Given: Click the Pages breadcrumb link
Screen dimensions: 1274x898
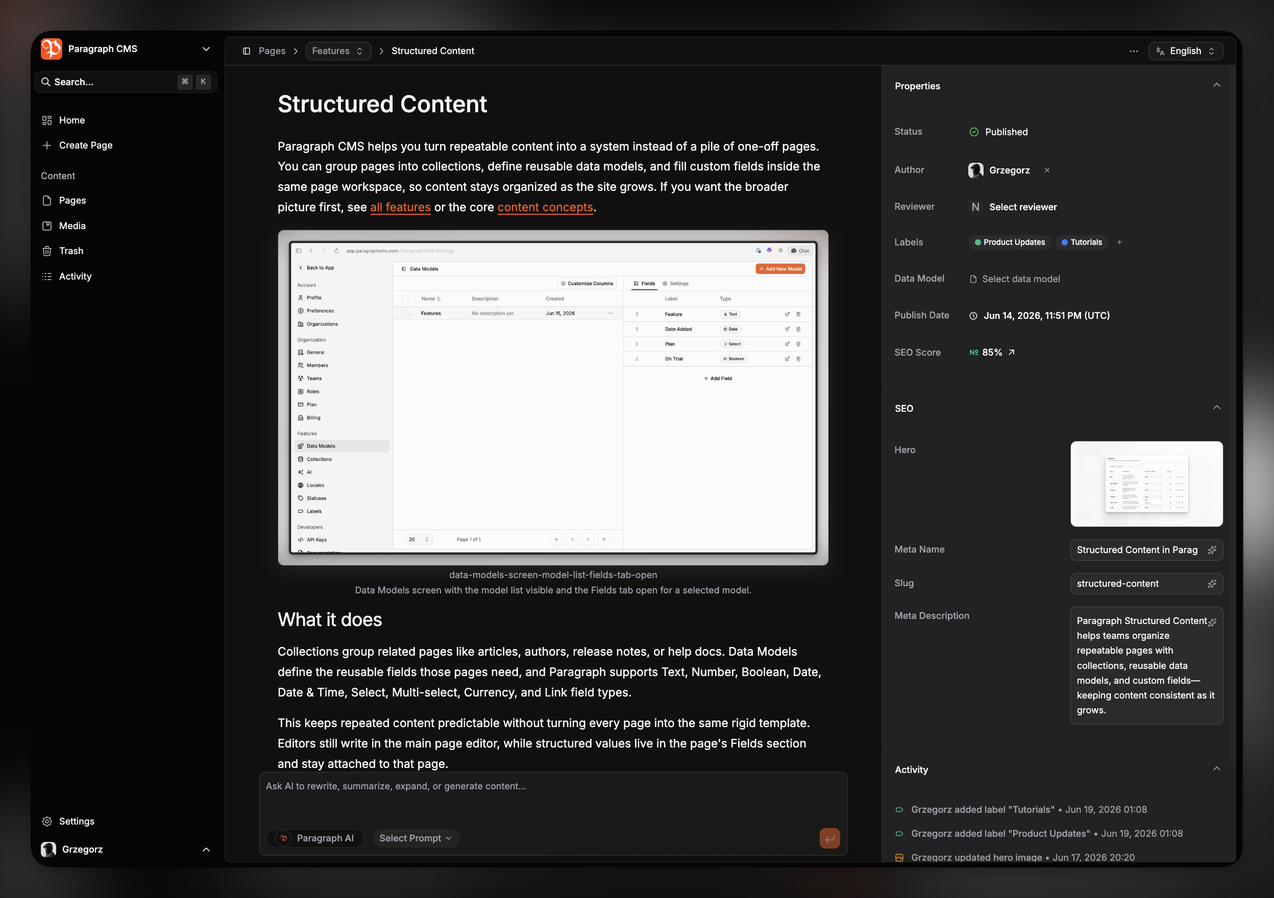Looking at the screenshot, I should pos(272,51).
